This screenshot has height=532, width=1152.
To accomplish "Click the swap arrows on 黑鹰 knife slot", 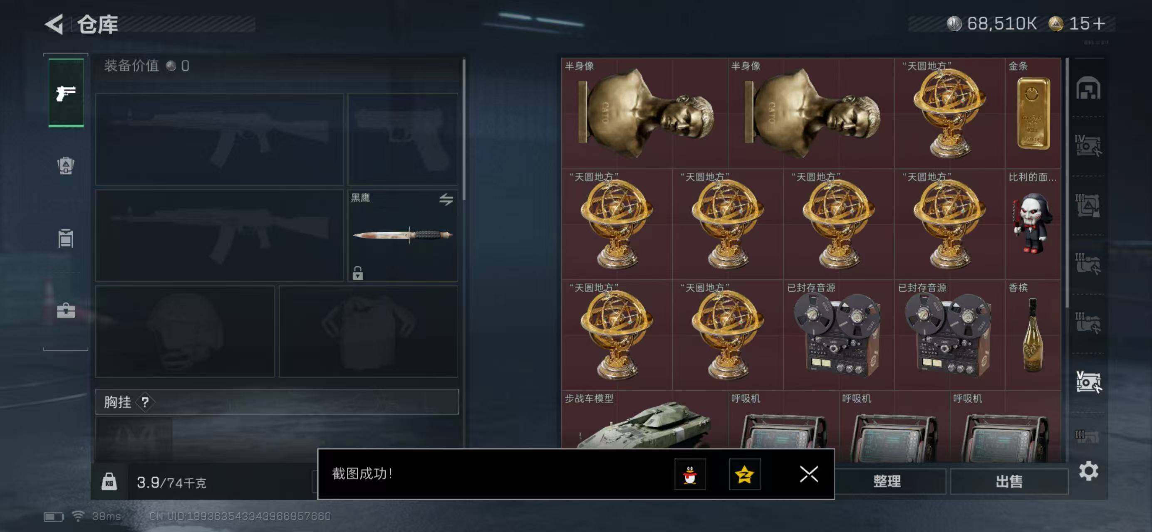I will click(446, 199).
